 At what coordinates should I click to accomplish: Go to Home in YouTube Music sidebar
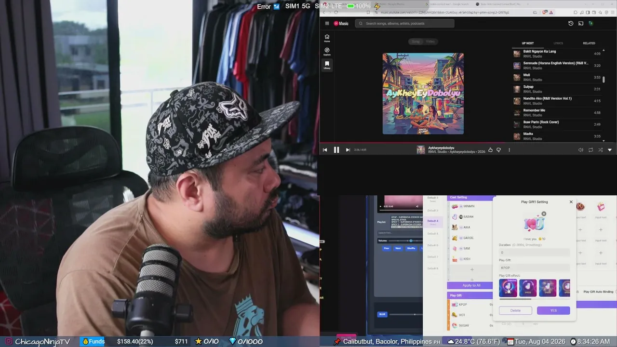pos(327,38)
